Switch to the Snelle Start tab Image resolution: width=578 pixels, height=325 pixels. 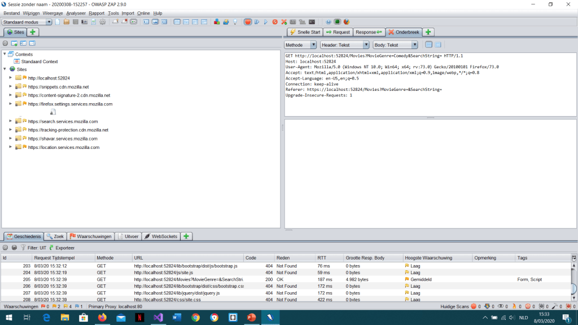click(305, 32)
